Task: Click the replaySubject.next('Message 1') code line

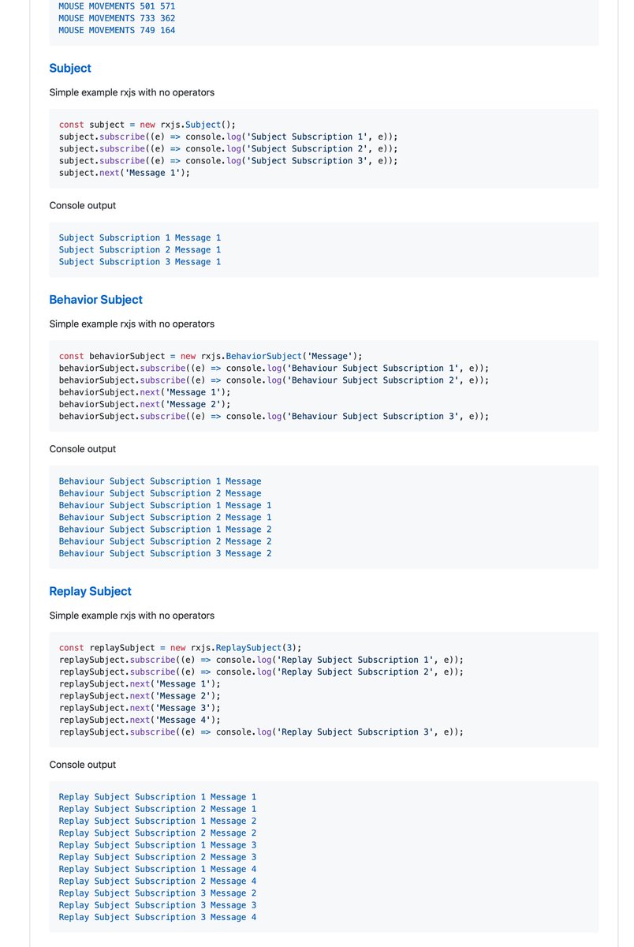Action: 140,683
